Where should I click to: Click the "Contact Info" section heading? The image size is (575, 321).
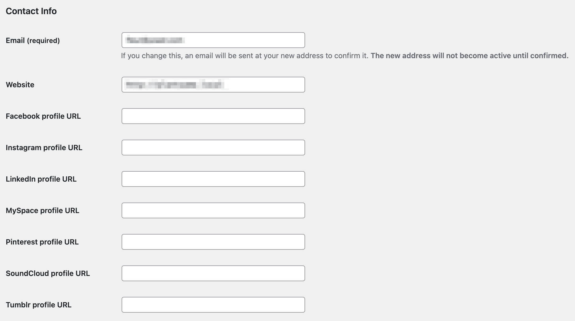tap(31, 11)
